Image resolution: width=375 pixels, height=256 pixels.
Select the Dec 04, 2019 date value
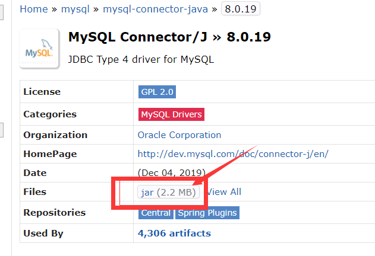(x=172, y=172)
